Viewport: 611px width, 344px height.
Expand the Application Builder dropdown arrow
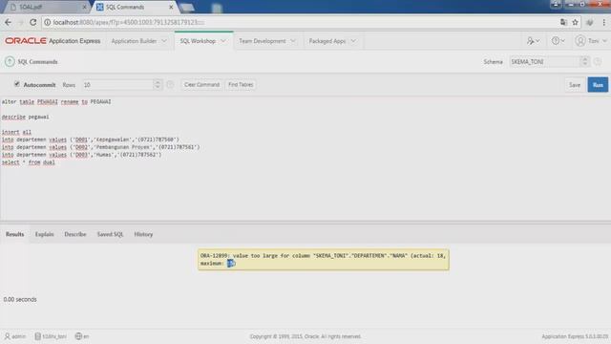click(x=164, y=41)
